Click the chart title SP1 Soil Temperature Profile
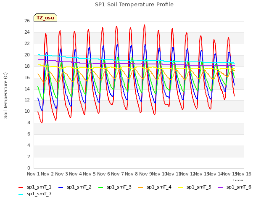269x202 pixels. (x=134, y=5)
